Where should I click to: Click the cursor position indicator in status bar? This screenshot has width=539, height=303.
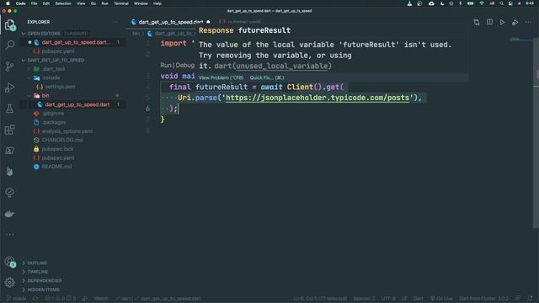click(320, 299)
